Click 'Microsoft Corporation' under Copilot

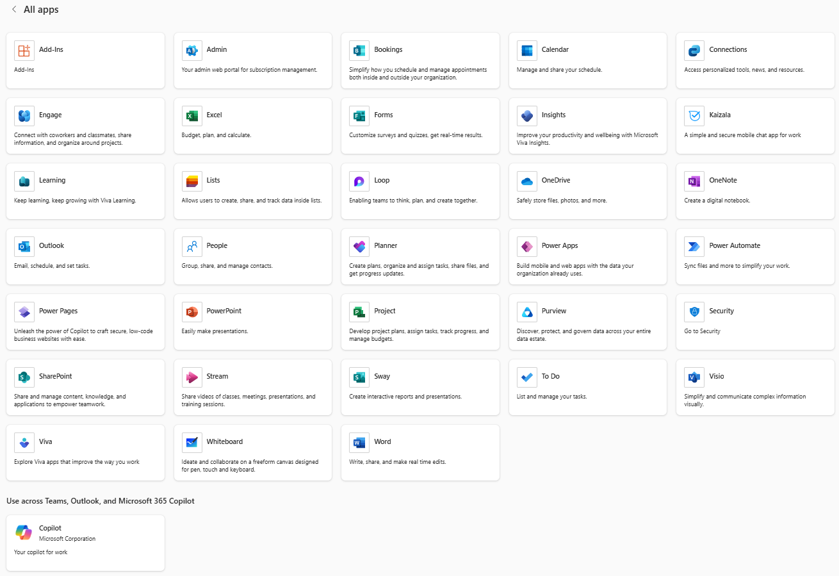67,539
